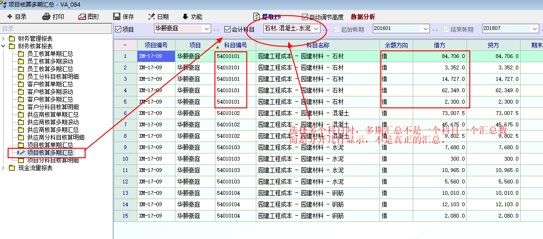Toggle the 项目 checkbox
543x239 pixels.
click(x=118, y=29)
